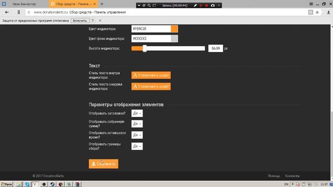
Task: Click the Включить protection button
Action: point(80,21)
